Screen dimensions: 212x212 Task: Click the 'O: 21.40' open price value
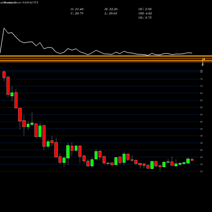(77, 9)
